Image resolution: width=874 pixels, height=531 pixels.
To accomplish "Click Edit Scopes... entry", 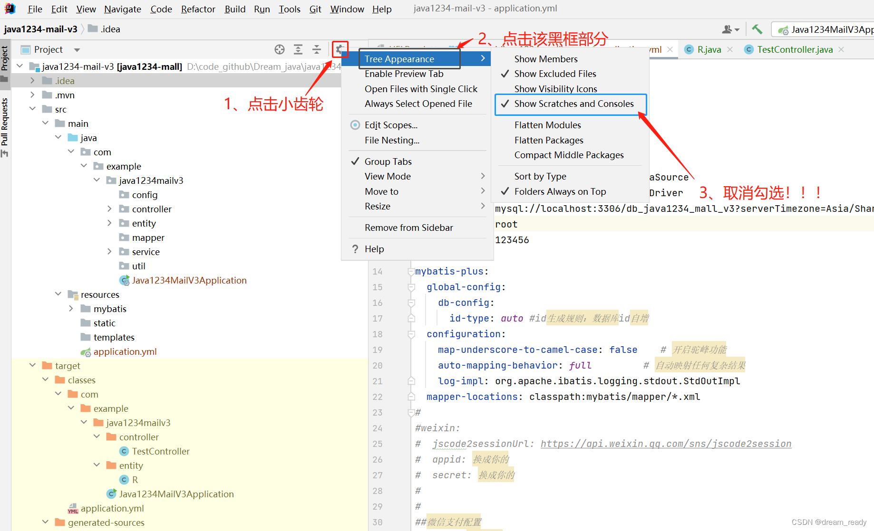I will 418,125.
